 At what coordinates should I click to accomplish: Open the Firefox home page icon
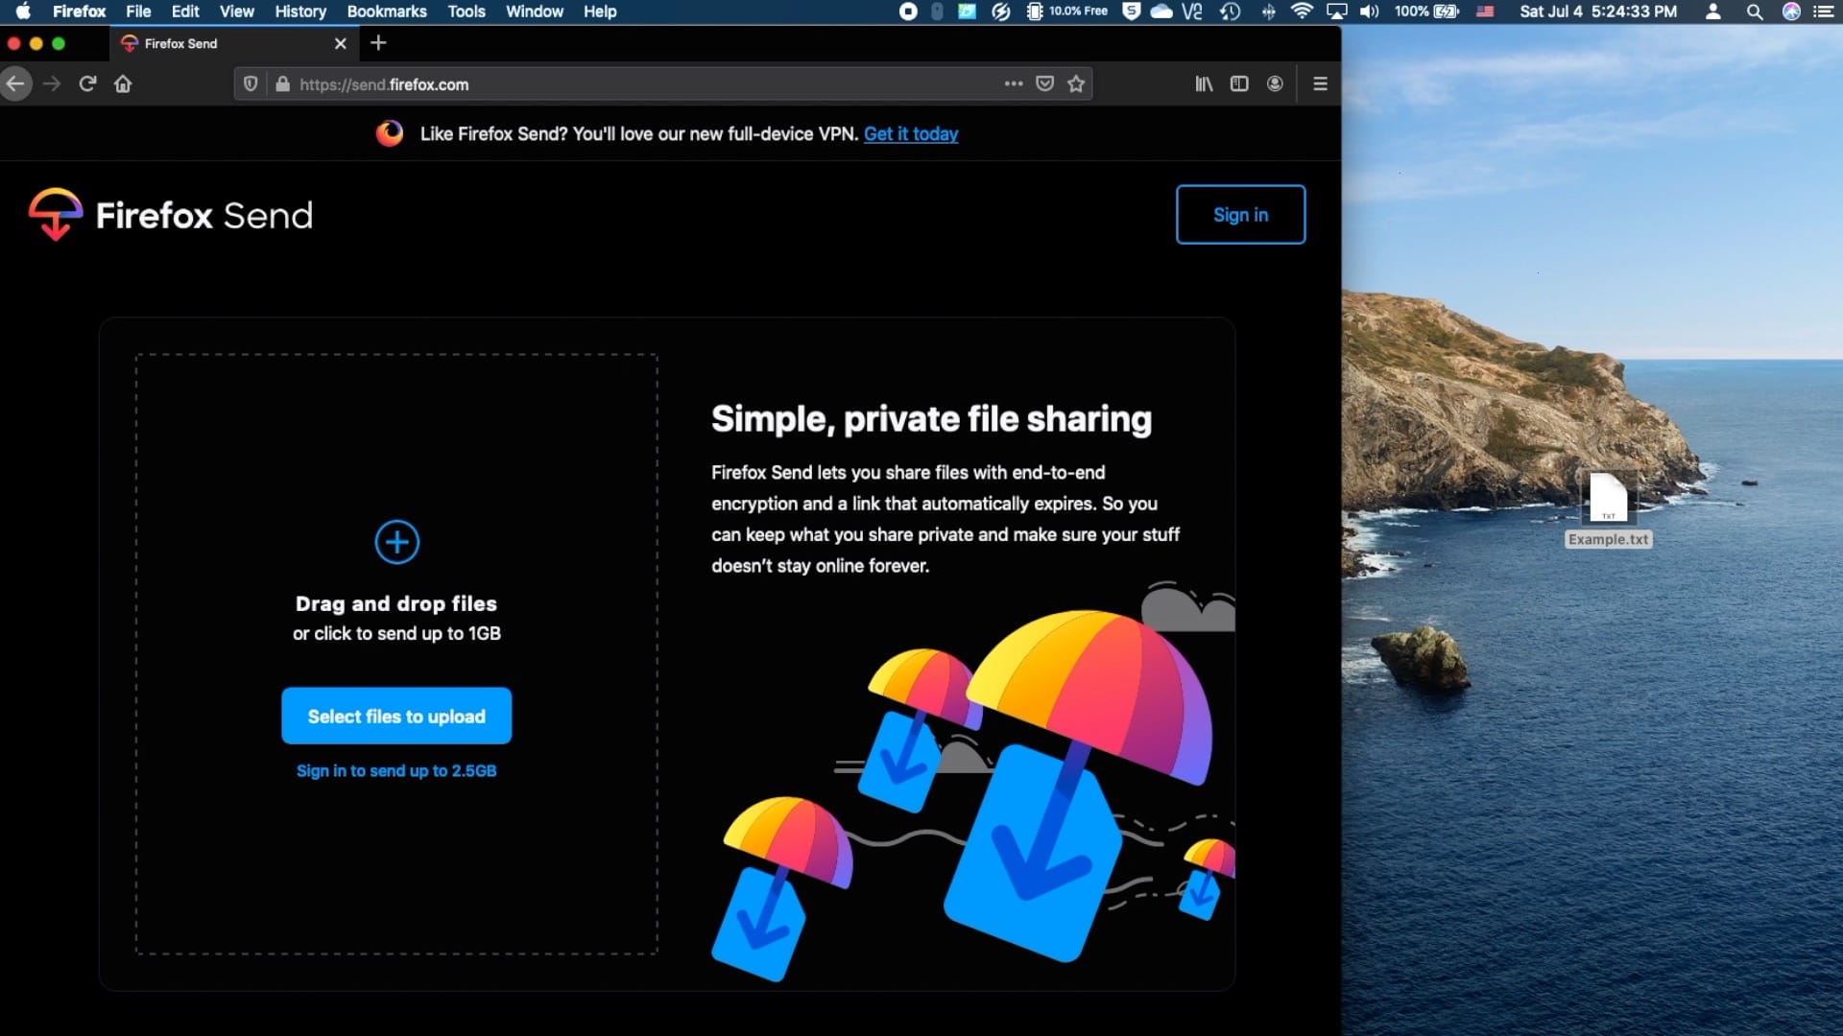pos(123,84)
